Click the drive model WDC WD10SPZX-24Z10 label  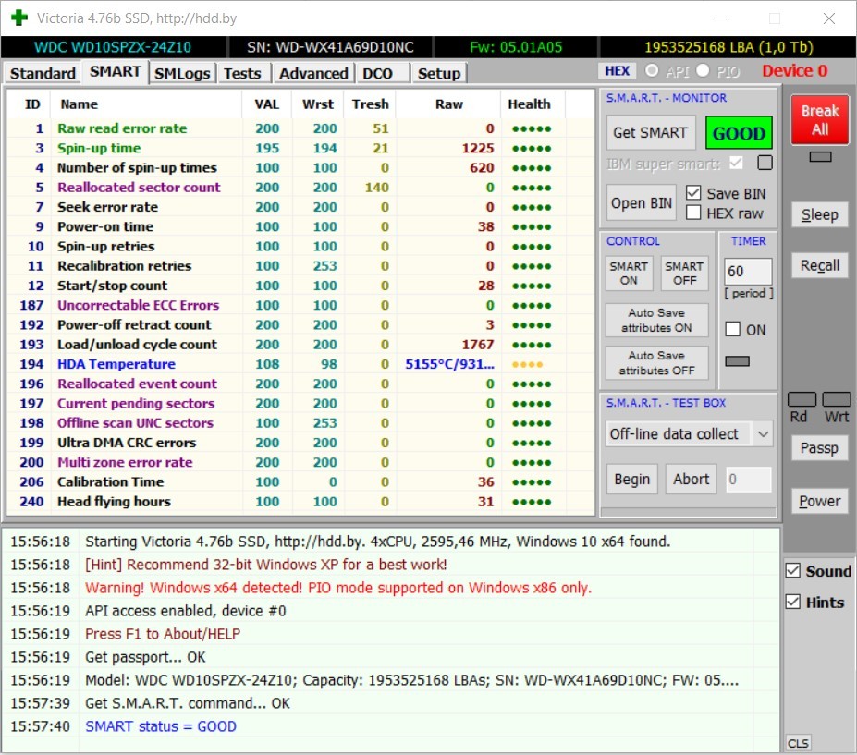pos(113,47)
